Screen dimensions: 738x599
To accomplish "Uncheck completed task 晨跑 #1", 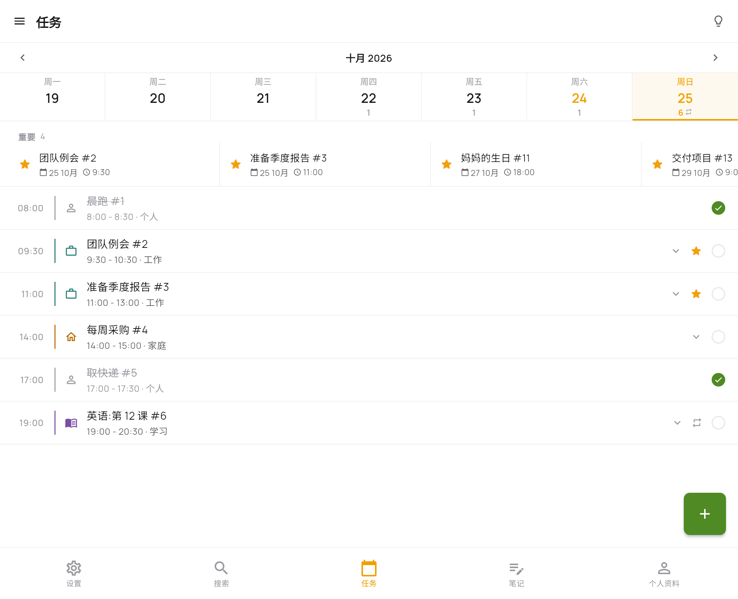I will coord(718,208).
